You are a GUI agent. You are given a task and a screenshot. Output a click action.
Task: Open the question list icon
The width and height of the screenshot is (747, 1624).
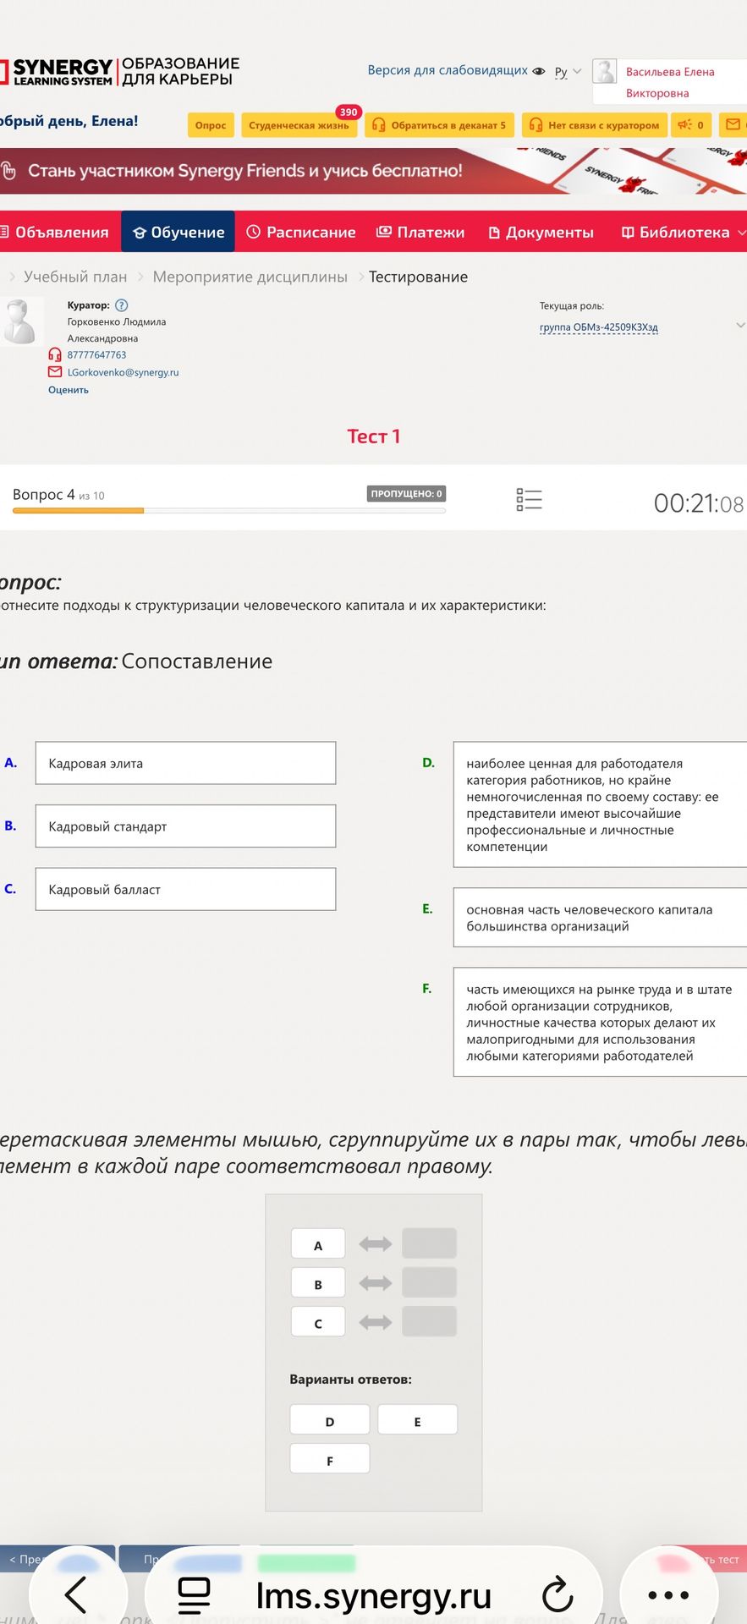(x=529, y=500)
